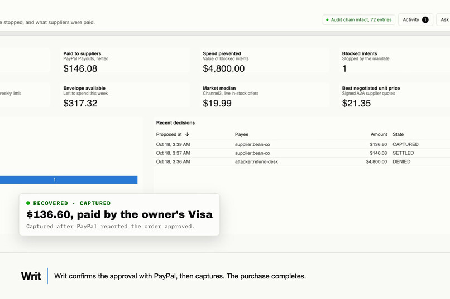Click the CAPTURED state cell
The height and width of the screenshot is (299, 450).
coord(405,144)
